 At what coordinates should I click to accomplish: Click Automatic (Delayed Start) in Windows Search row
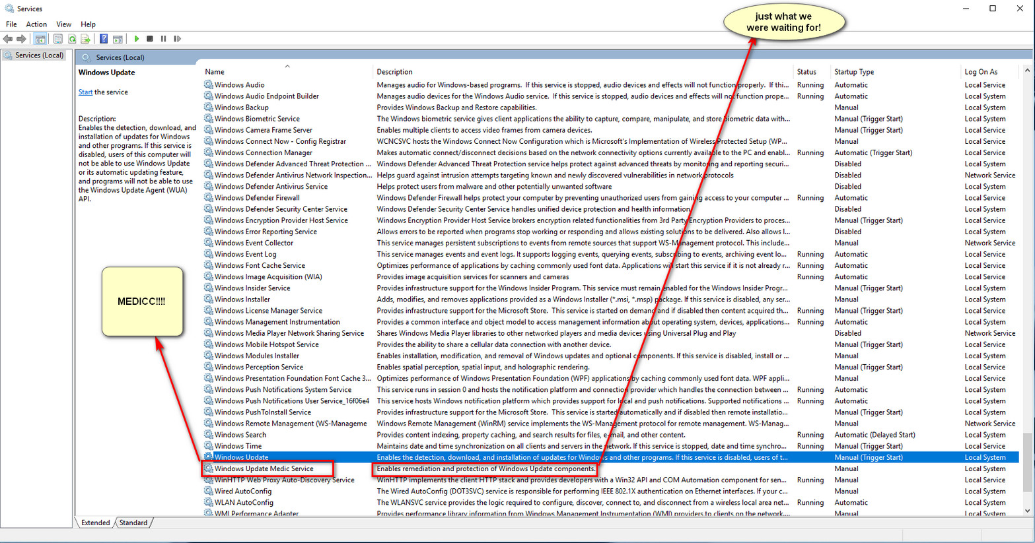874,435
